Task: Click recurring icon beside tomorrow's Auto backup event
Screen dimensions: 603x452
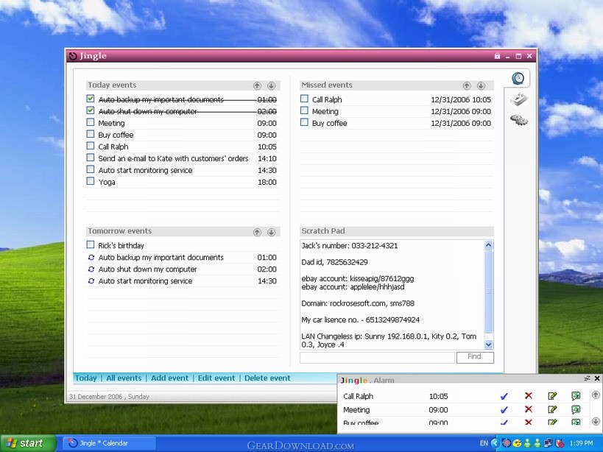Action: coord(91,258)
